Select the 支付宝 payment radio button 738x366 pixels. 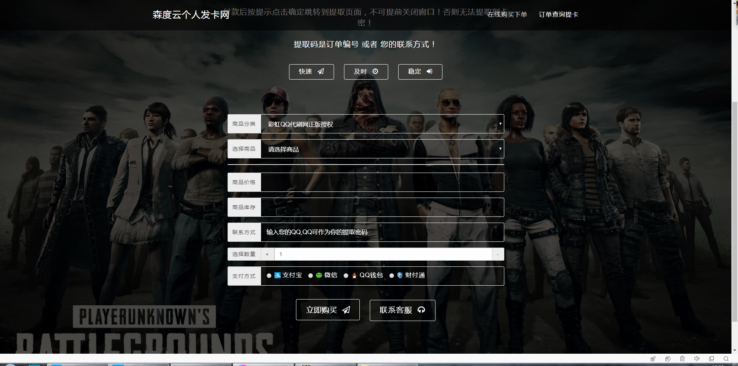click(269, 276)
